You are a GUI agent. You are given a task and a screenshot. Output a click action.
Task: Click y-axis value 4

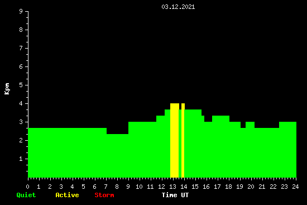click(21, 103)
